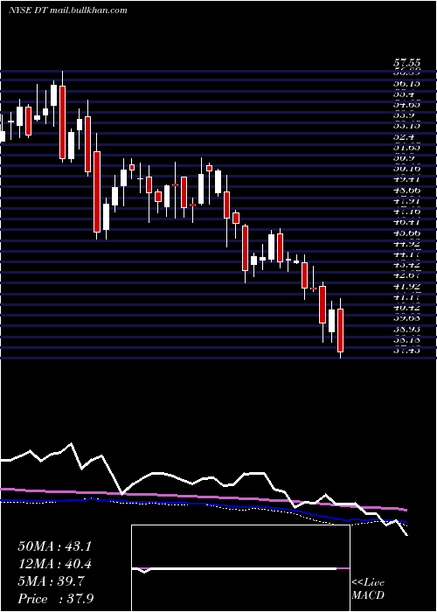Click the '<<Live MACD' label
Viewport: 437px width, 612px height.
pos(368,589)
